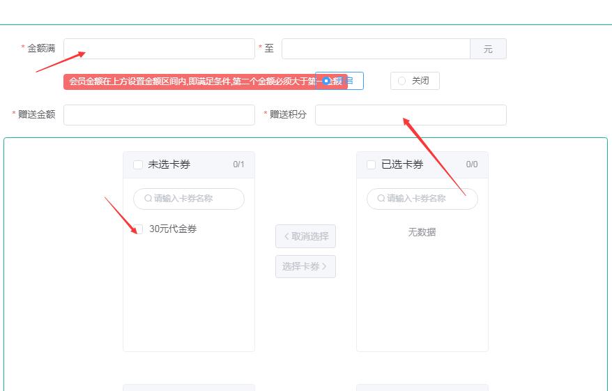Click search icon in 未选卡券 panel
Screen dimensions: 612x391
click(148, 199)
